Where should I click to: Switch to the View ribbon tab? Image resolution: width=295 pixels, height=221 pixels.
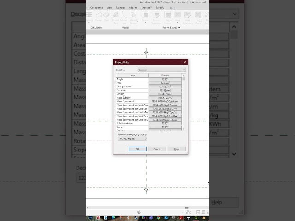pyautogui.click(x=109, y=8)
